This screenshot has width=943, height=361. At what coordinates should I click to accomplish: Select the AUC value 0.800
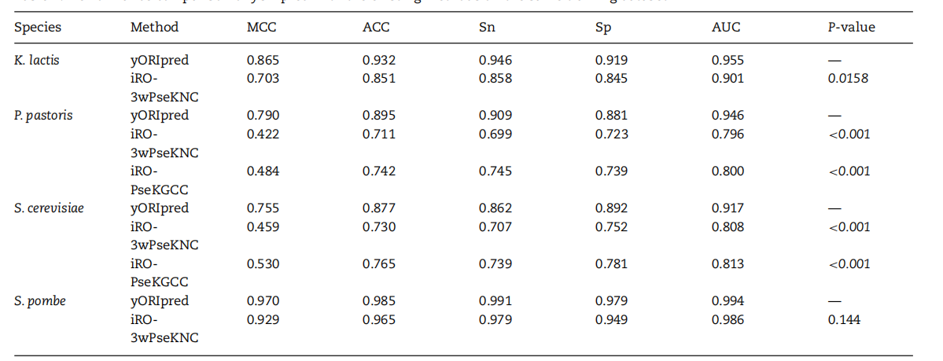click(728, 171)
